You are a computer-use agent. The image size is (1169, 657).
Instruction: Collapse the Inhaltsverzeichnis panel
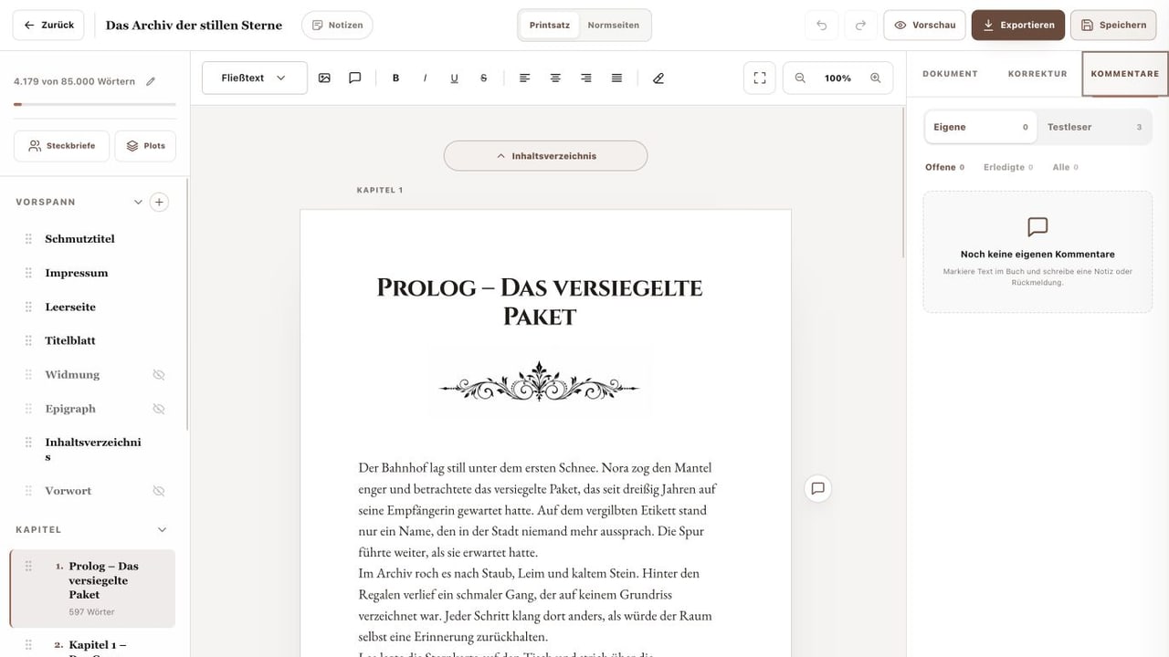pos(545,156)
